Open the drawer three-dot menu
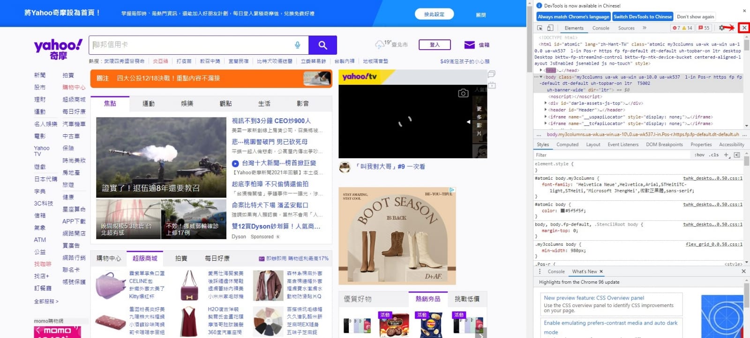Screen dimensions: 750x338 pos(540,272)
